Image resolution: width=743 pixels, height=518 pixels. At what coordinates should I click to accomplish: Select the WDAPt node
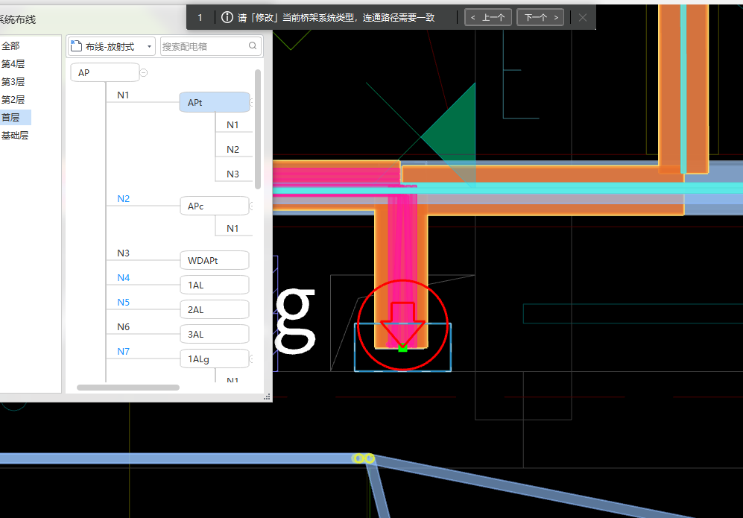214,261
